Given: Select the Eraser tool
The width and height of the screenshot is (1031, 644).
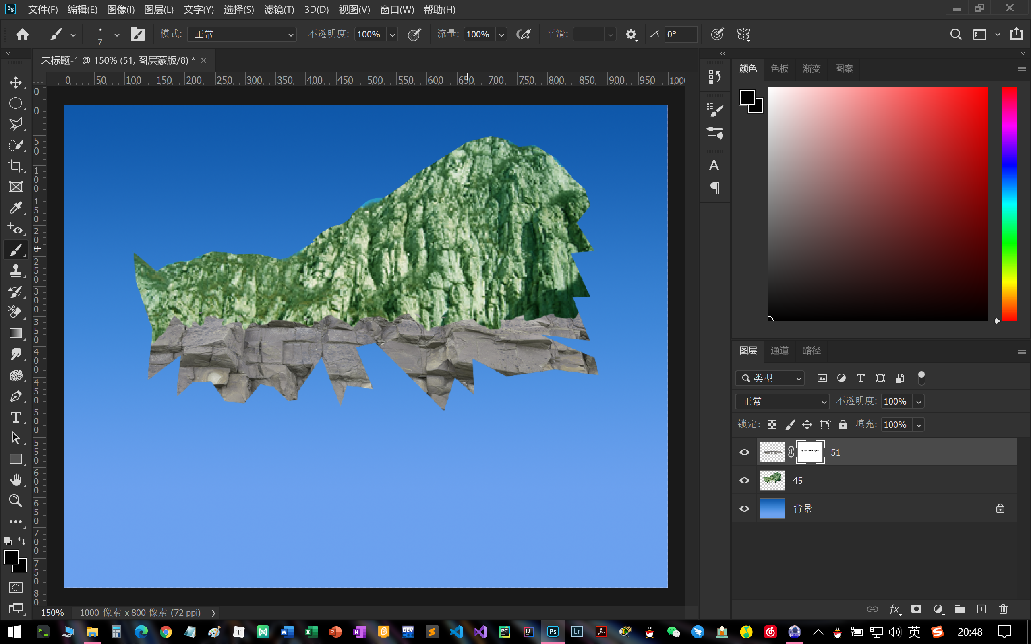Looking at the screenshot, I should [16, 312].
